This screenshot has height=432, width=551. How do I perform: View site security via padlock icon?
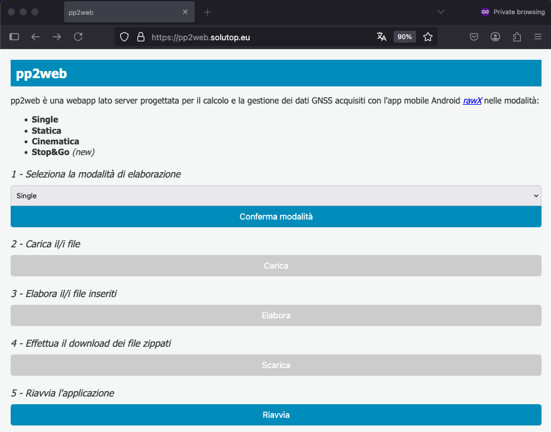pos(141,37)
